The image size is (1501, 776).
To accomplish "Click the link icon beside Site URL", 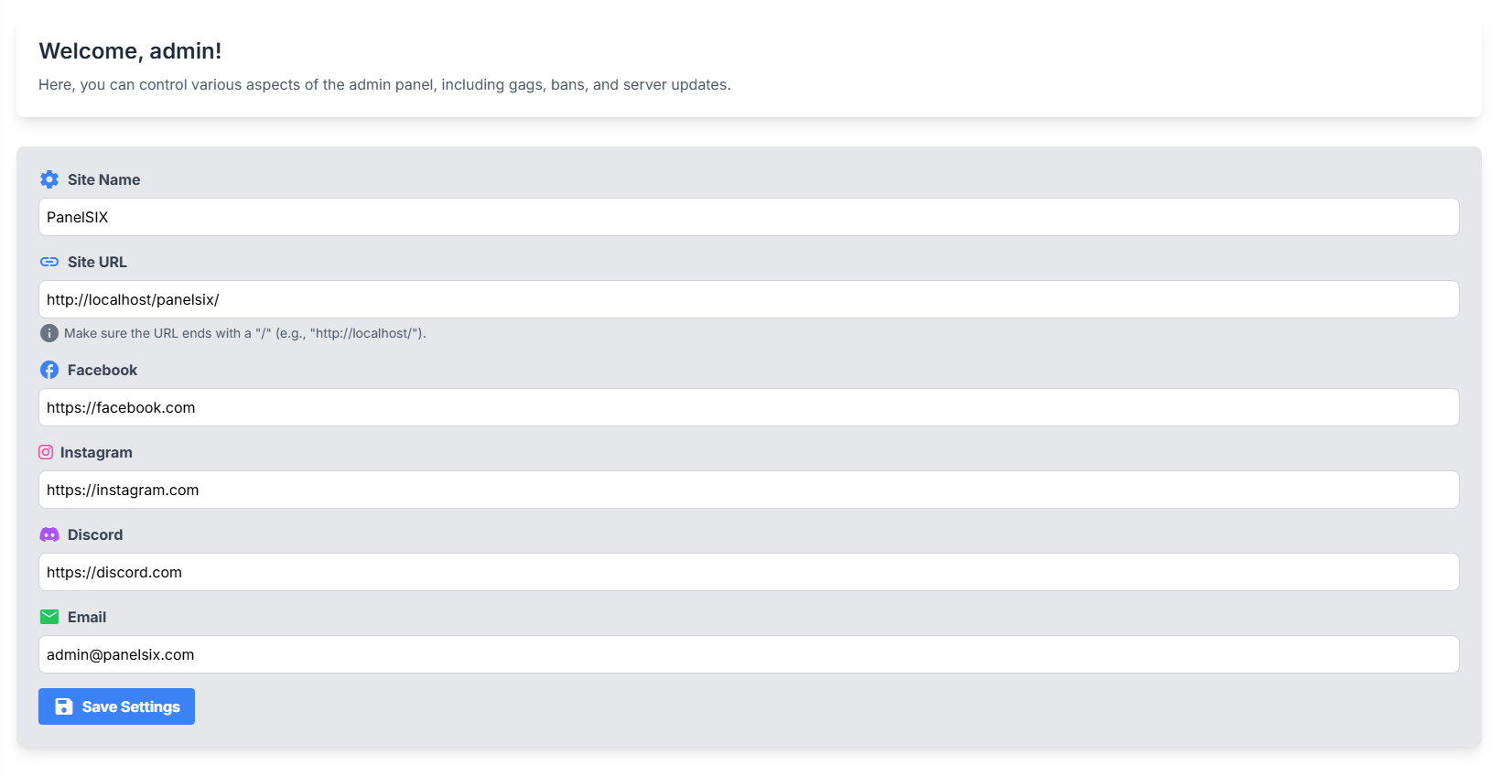I will (49, 262).
